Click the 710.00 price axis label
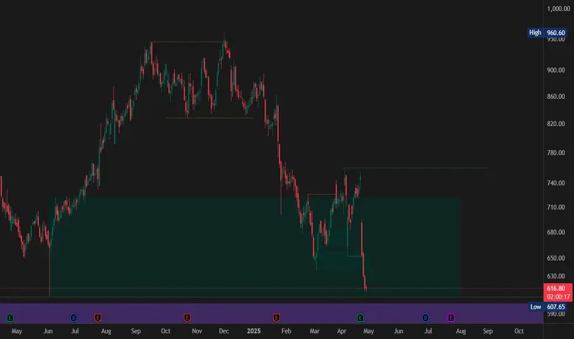The image size is (574, 339). pos(556,207)
